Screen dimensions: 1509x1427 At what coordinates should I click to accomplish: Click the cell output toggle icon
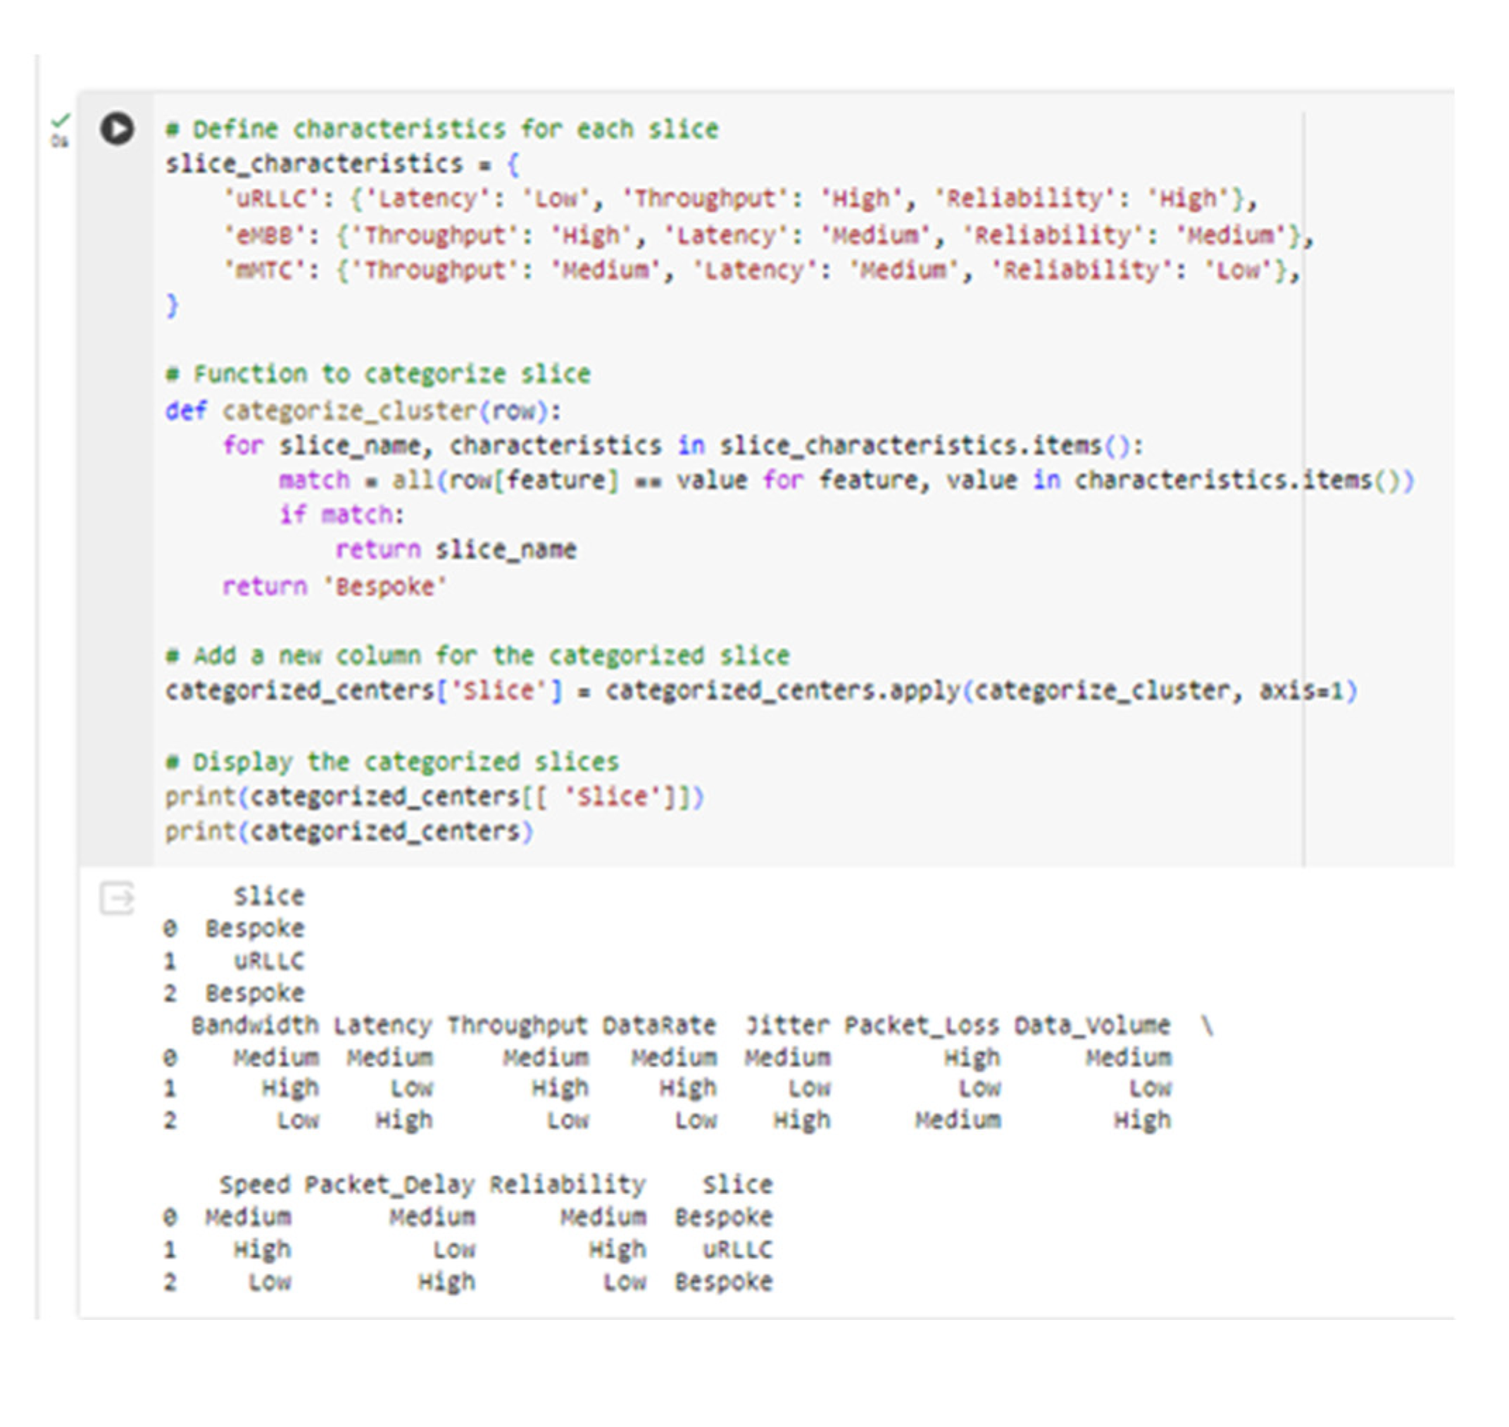116,898
